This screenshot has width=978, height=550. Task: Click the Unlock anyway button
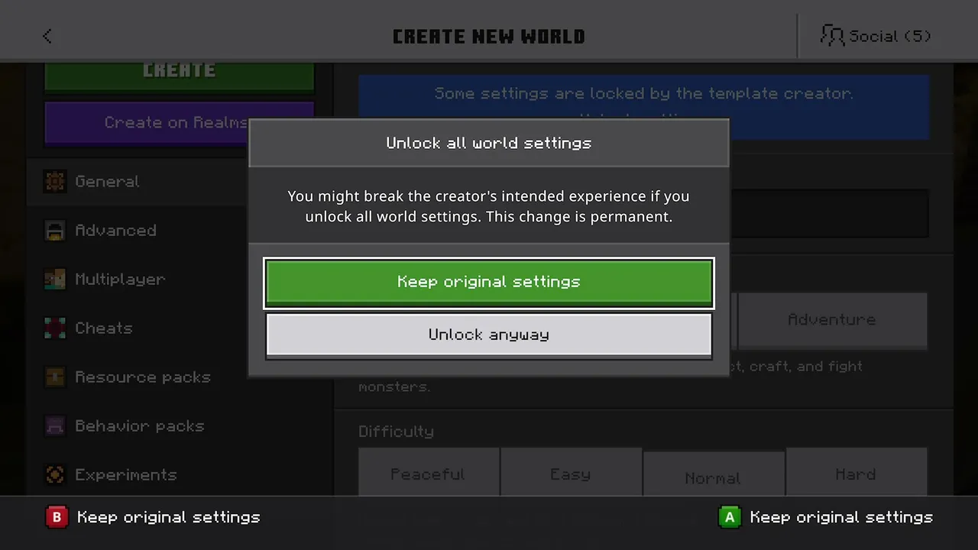pos(489,335)
